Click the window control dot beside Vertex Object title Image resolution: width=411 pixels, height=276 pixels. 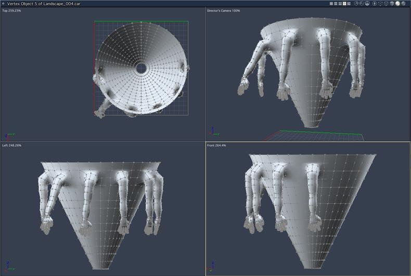(4, 4)
